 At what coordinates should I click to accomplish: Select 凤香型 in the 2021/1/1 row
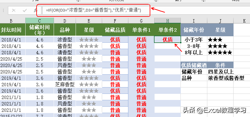pyautogui.click(x=65, y=104)
